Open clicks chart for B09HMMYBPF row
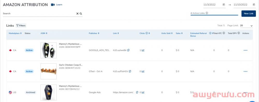Image resolution: width=259 pixels, height=102 pixels. [x=143, y=50]
